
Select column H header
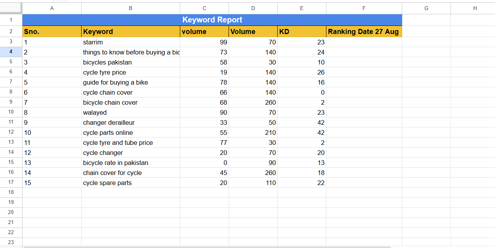[x=473, y=8]
